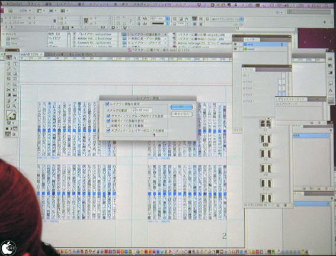Open the 2-実例 folder in Finder column

point(143,38)
